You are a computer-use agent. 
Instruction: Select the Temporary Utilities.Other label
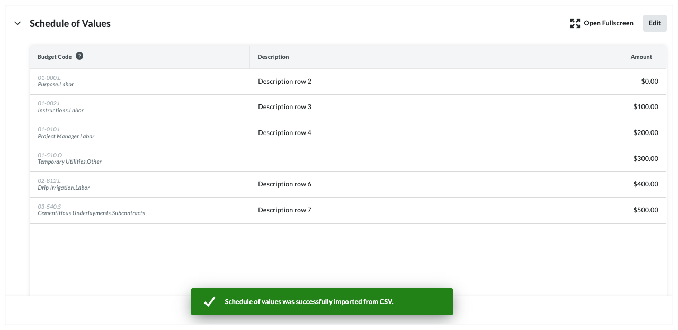tap(70, 162)
